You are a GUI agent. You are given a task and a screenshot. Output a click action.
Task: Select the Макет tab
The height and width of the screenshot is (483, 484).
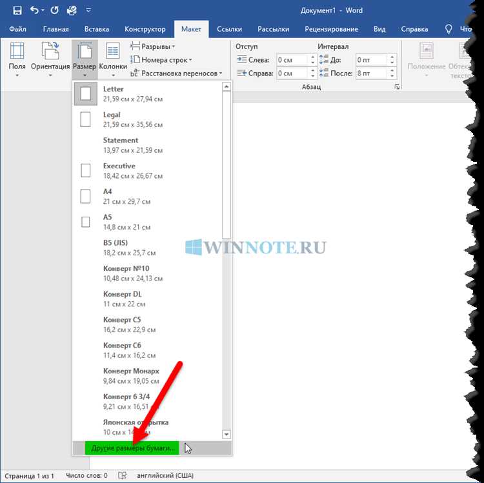point(192,29)
